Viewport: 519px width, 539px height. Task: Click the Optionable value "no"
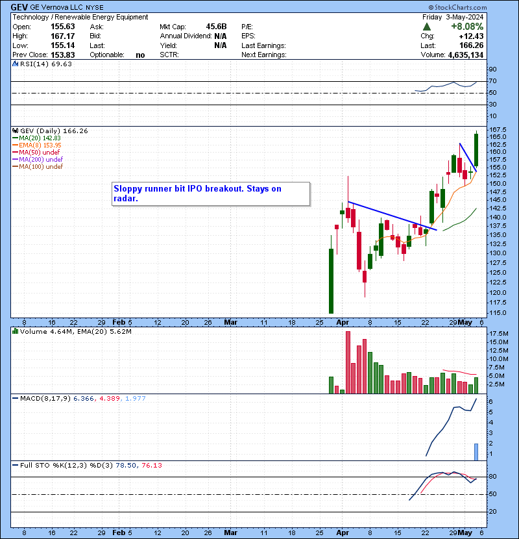point(140,55)
